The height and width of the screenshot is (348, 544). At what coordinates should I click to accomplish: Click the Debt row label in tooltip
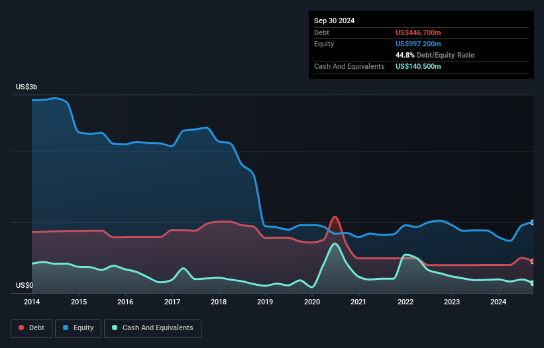pos(321,32)
